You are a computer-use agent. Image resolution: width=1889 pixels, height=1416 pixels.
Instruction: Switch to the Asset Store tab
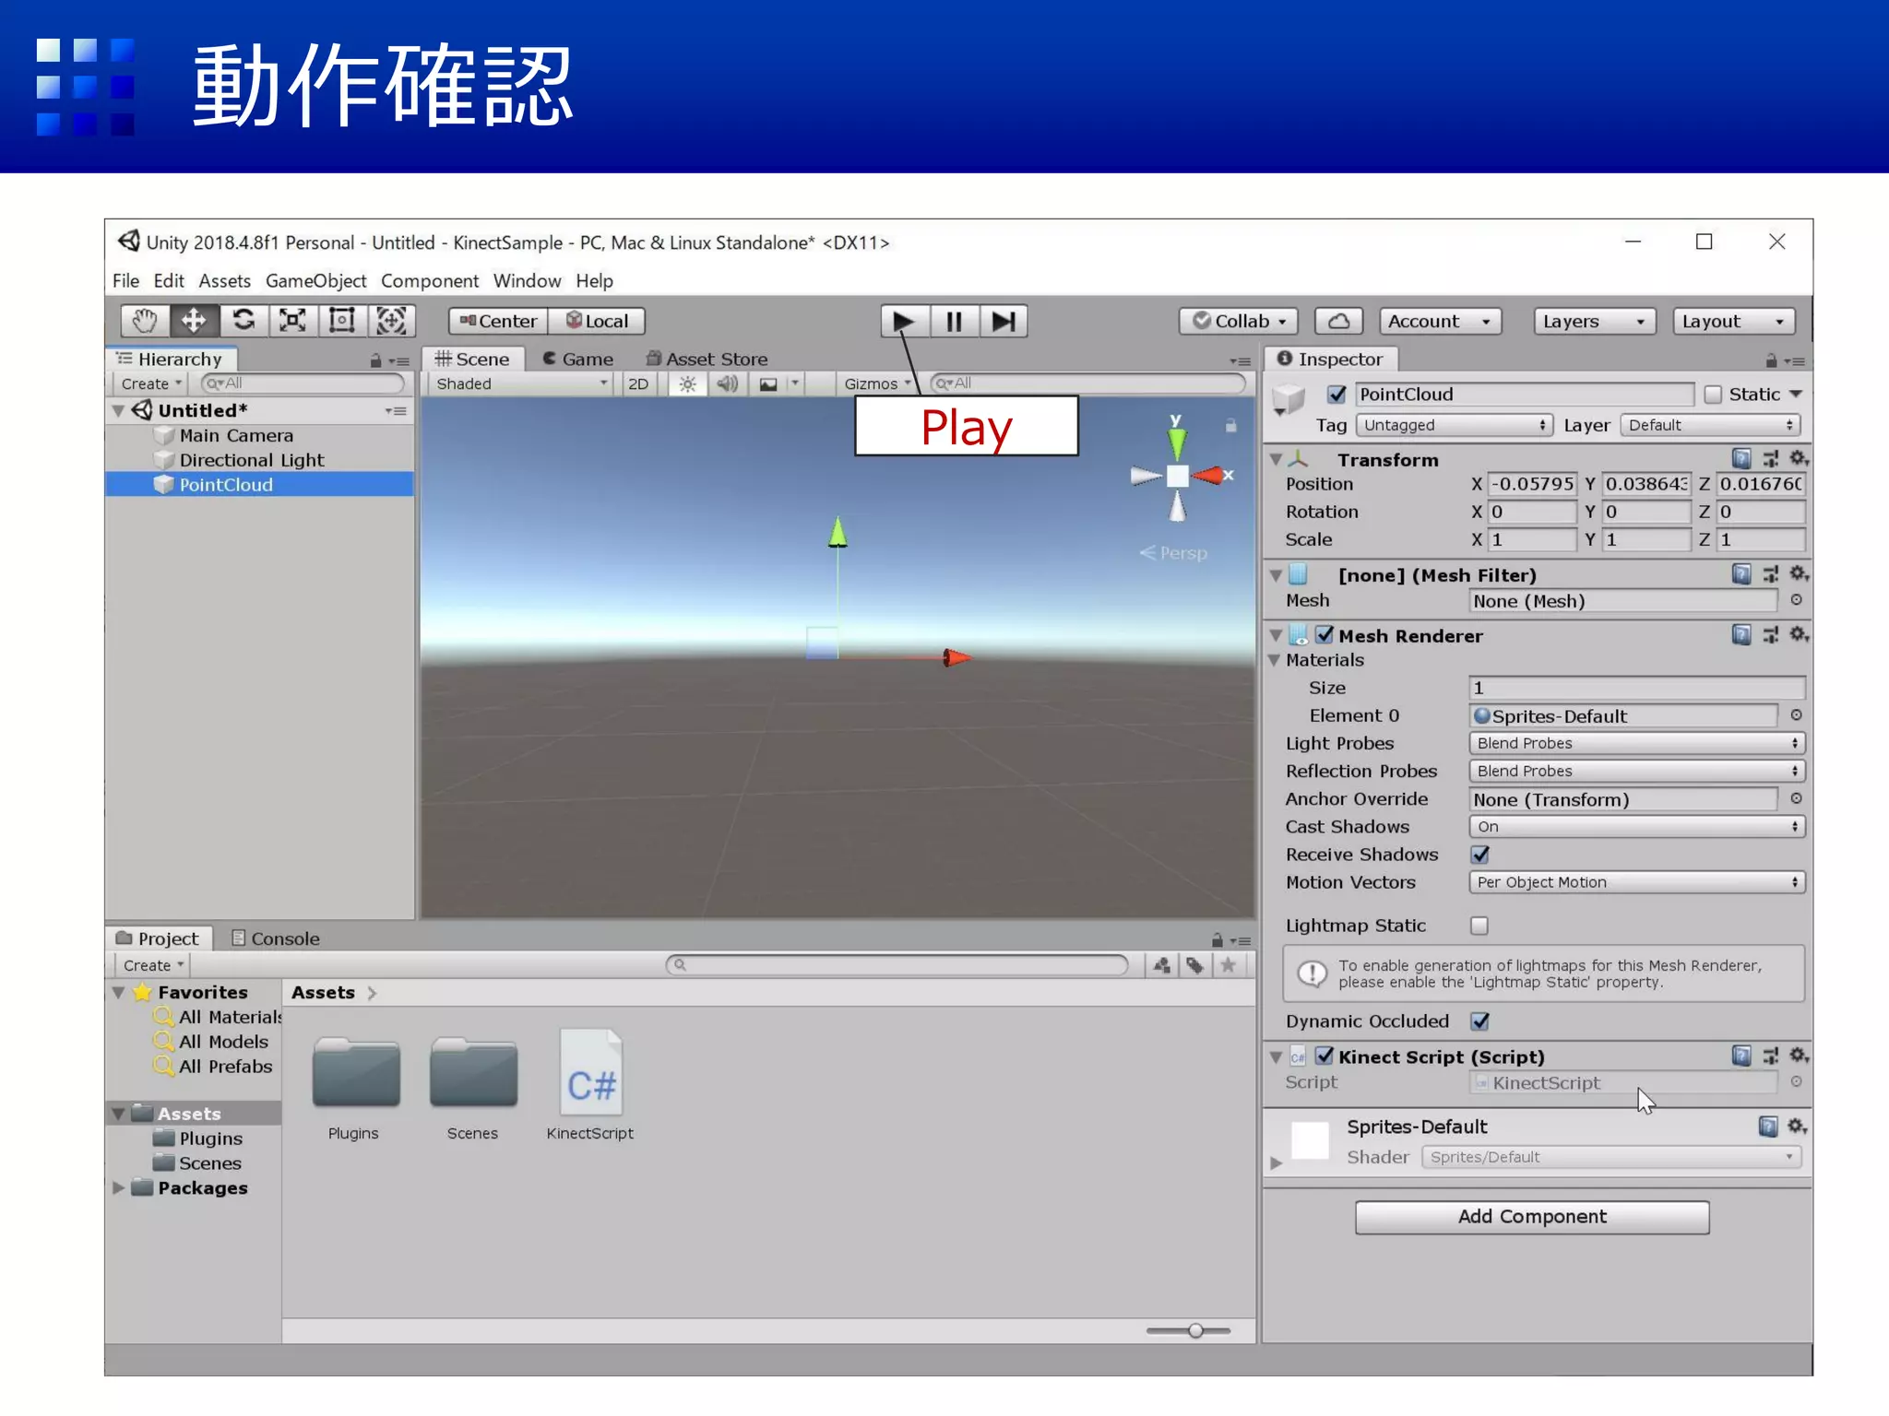point(707,359)
